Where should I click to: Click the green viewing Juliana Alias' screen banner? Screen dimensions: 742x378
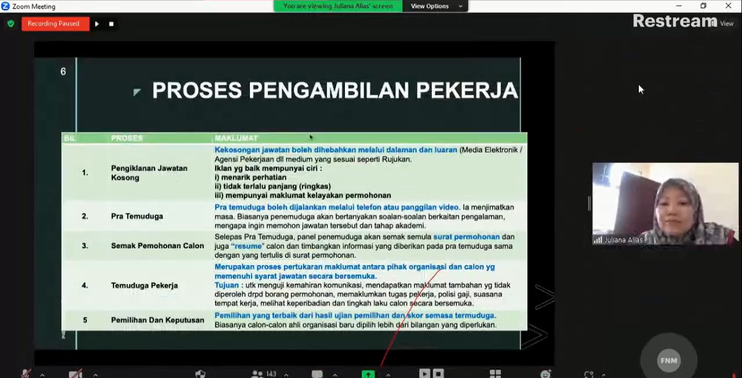pos(338,6)
